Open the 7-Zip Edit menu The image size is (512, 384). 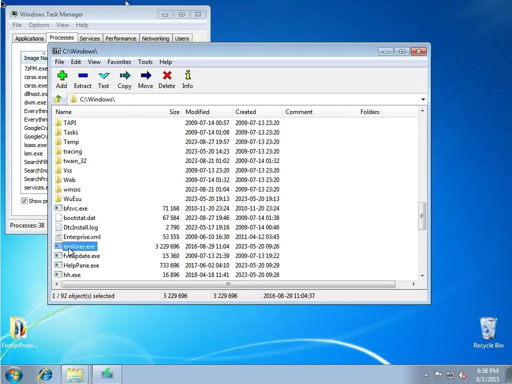pyautogui.click(x=76, y=61)
